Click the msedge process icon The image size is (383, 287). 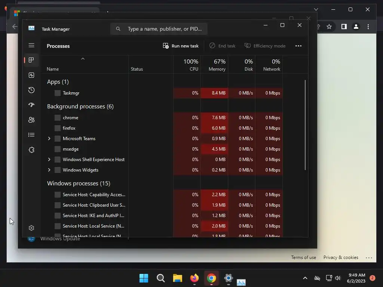pos(57,149)
